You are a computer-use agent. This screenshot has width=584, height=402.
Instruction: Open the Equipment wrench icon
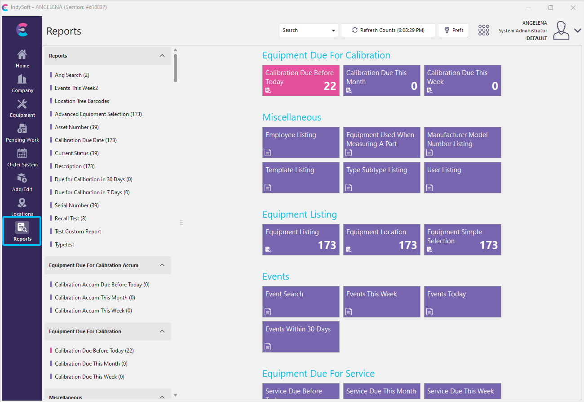tap(22, 108)
